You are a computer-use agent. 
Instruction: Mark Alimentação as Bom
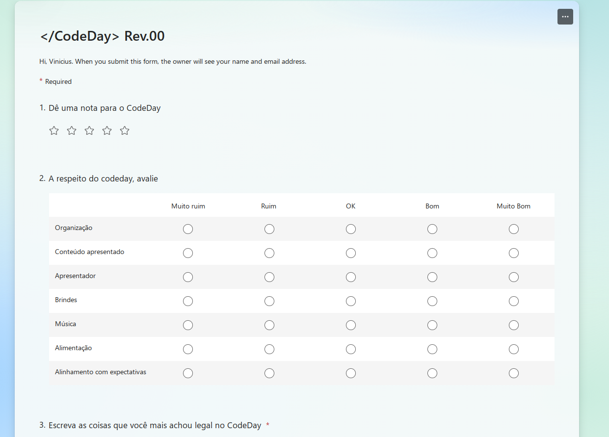point(432,349)
